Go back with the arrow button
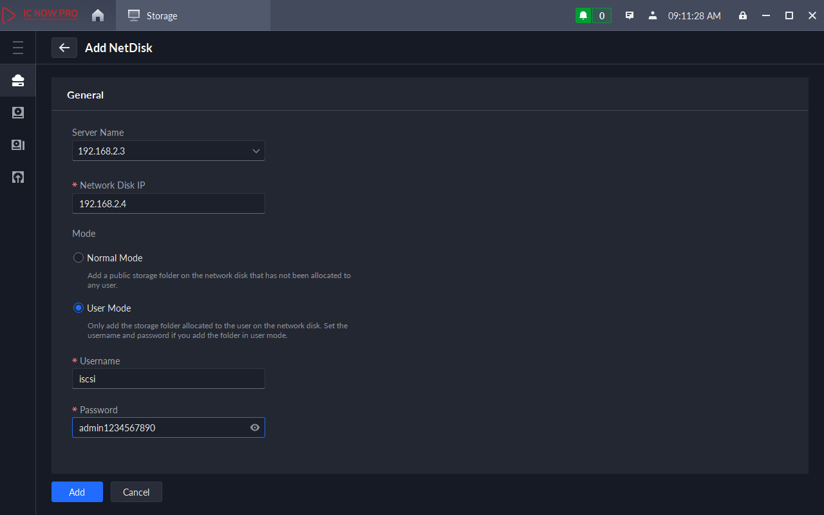This screenshot has height=515, width=824. (x=64, y=48)
